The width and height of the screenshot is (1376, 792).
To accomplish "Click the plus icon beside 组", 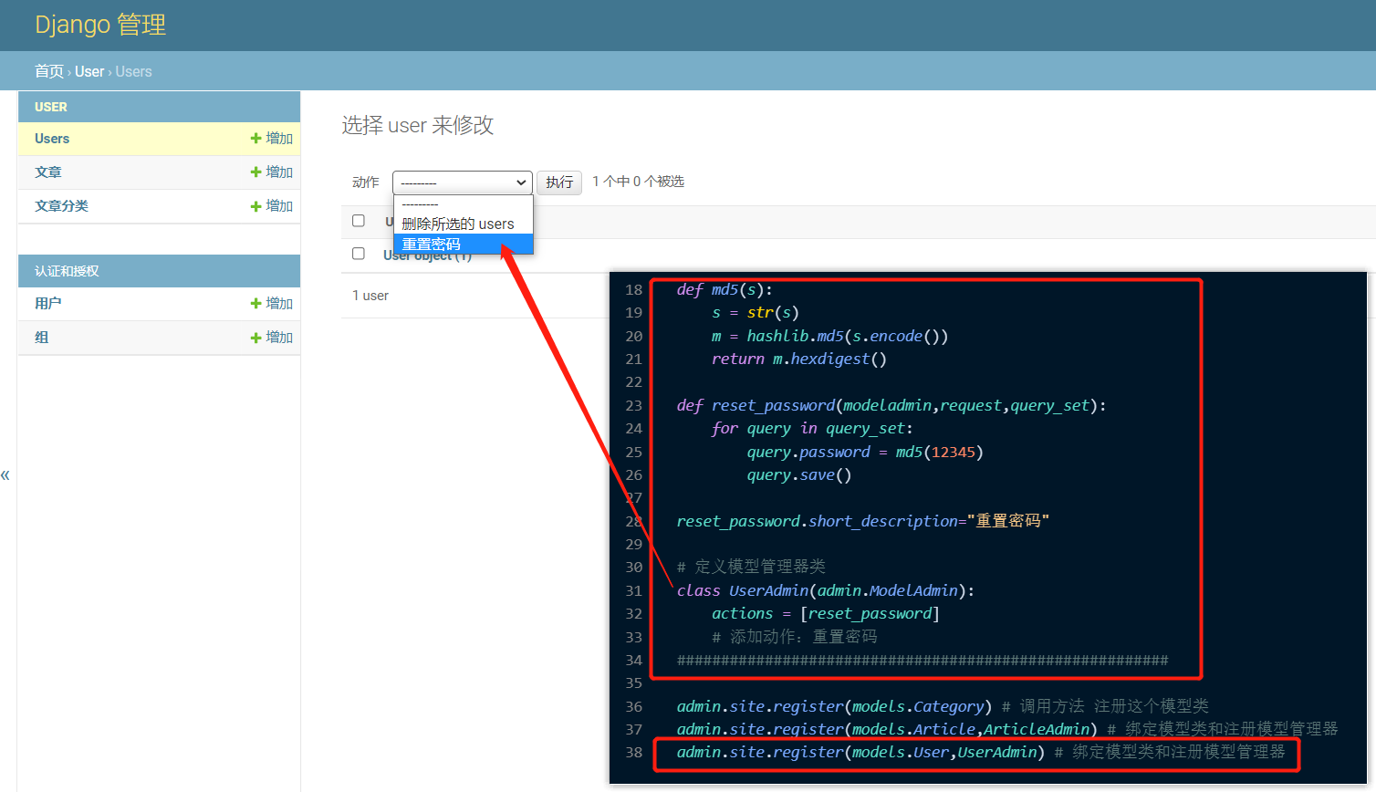I will (x=255, y=338).
